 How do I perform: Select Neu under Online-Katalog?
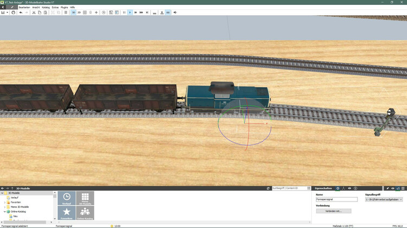tap(16, 216)
